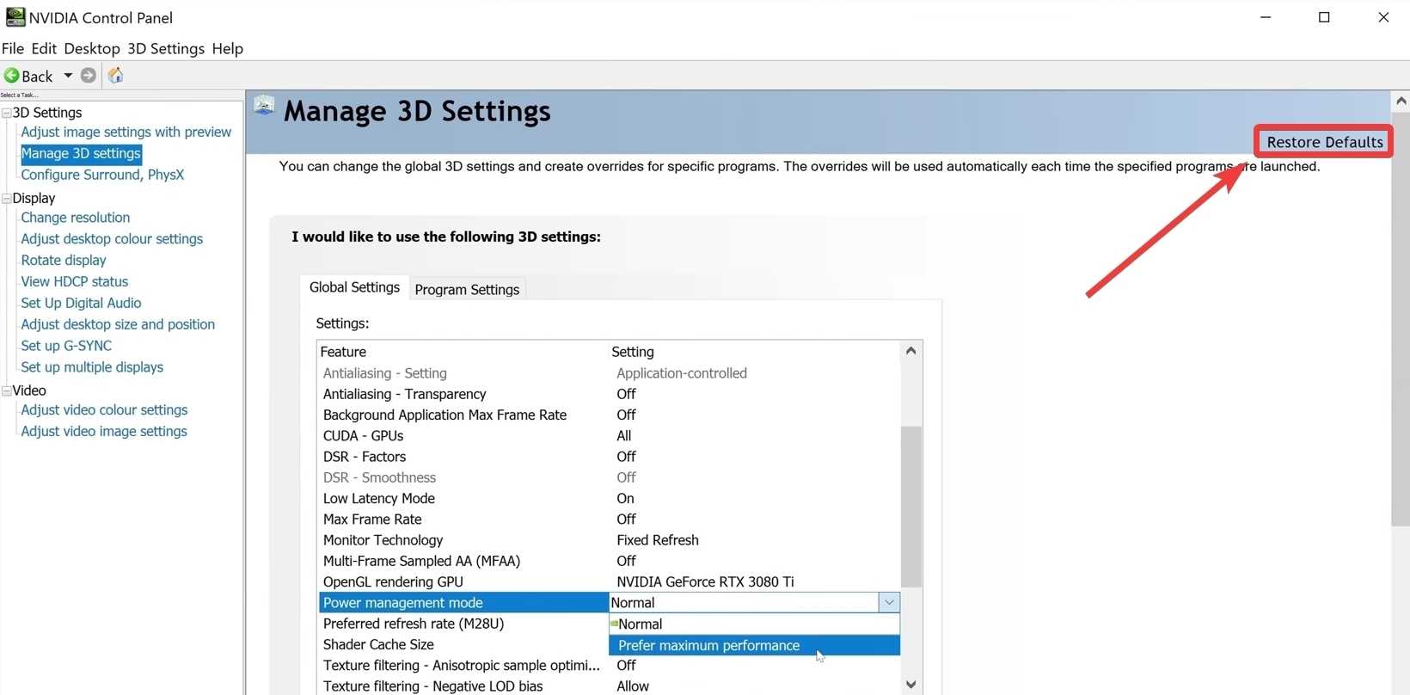1410x695 pixels.
Task: Open Adjust desktop size and position
Action: [118, 324]
